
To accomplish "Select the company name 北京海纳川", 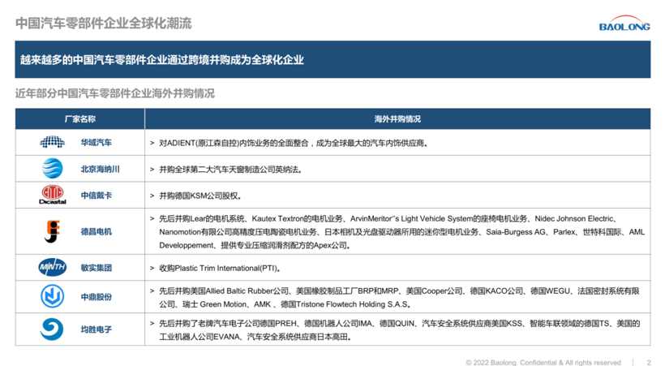I will point(100,169).
